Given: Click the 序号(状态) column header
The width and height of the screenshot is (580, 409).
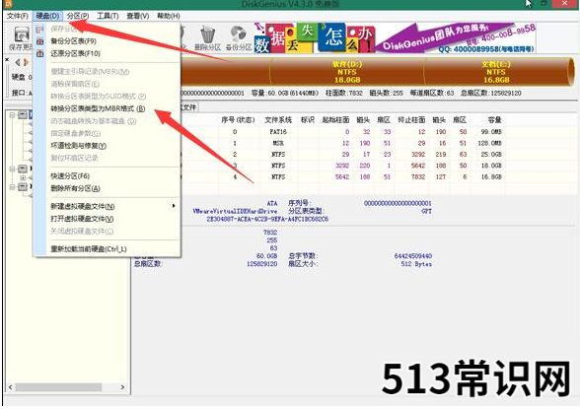Looking at the screenshot, I should pos(238,120).
